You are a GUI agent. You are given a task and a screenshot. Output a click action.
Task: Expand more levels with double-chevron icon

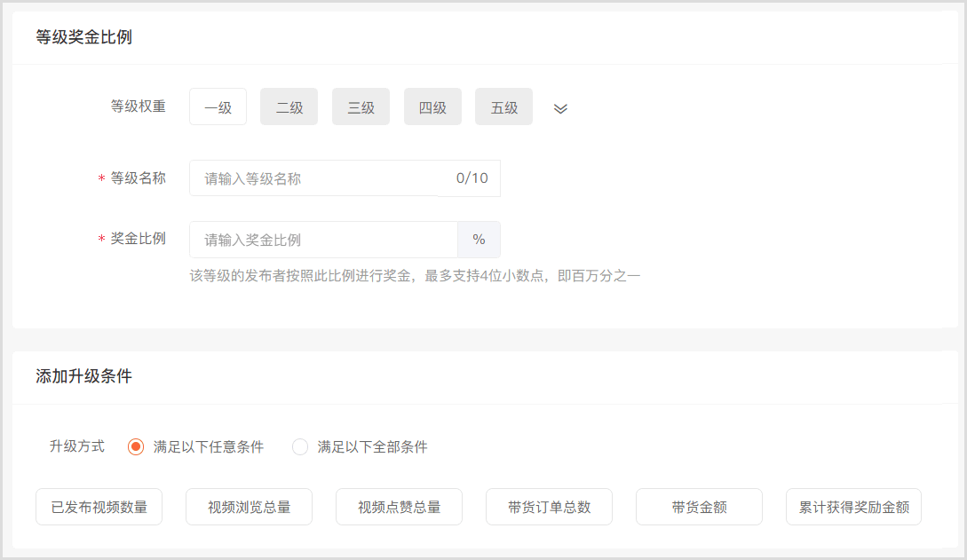tap(560, 108)
